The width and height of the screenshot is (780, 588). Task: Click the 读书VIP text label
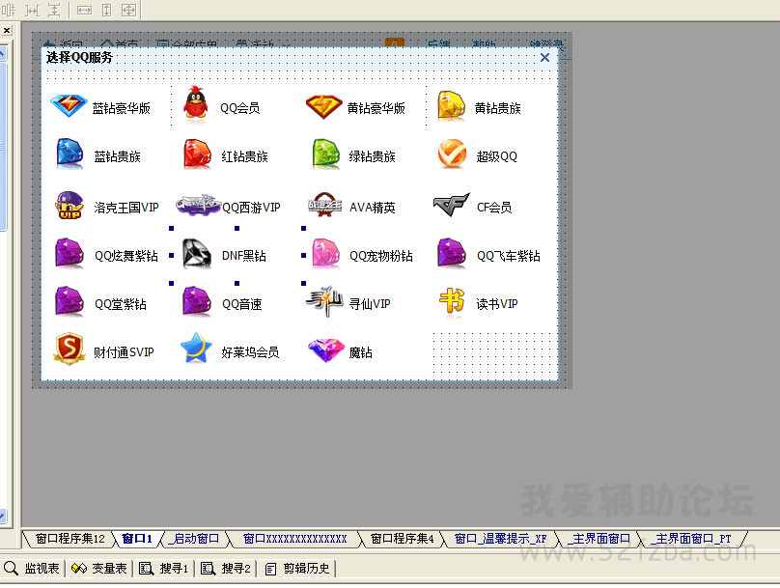[497, 304]
